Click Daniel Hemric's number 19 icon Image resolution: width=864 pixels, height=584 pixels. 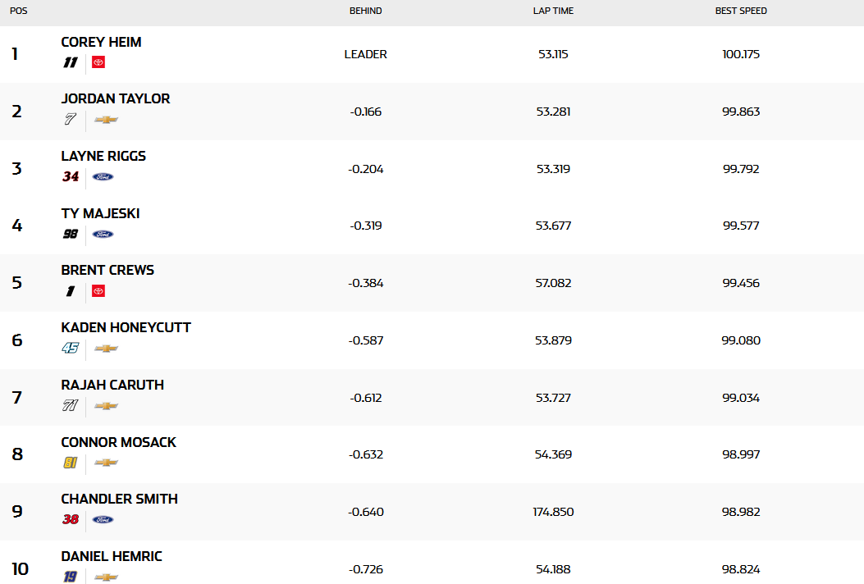pos(70,577)
